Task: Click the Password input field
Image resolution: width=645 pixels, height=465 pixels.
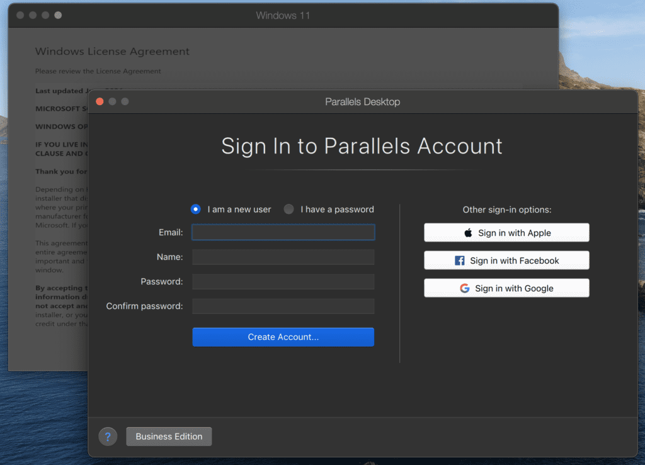Action: (283, 281)
